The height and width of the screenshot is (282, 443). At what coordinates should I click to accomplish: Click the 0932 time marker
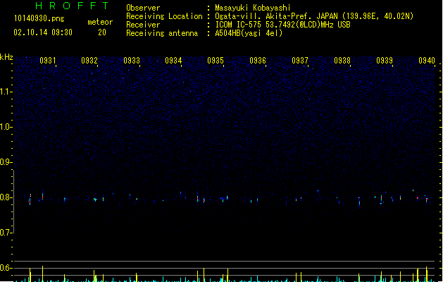click(x=89, y=61)
